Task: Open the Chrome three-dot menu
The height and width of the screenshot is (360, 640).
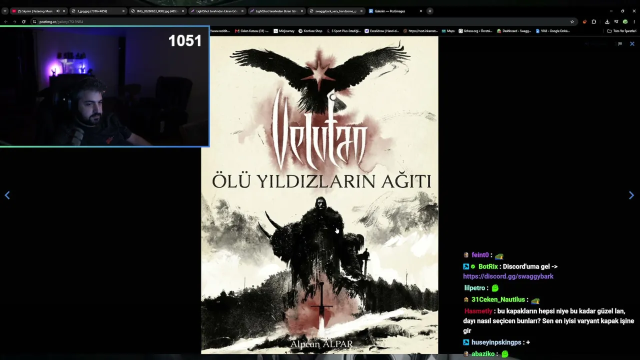Action: 634,21
